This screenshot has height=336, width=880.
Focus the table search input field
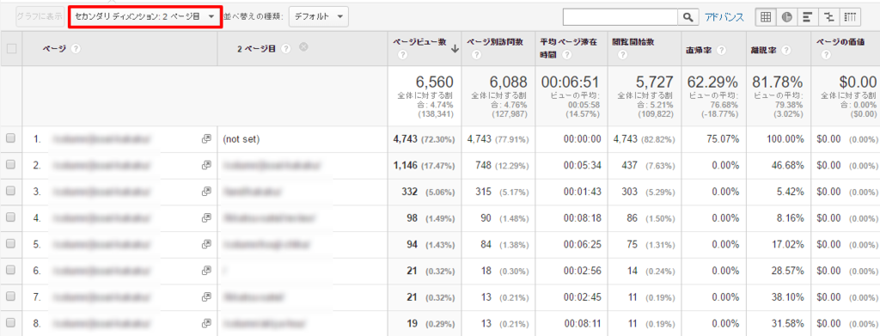[620, 17]
